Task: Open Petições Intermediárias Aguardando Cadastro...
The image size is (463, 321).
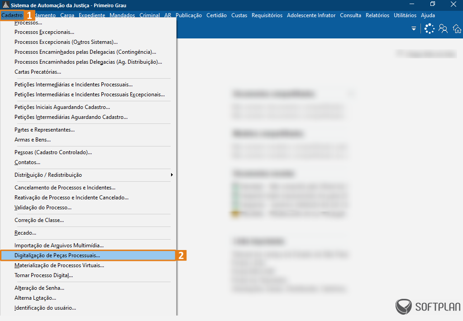Action: [71, 118]
